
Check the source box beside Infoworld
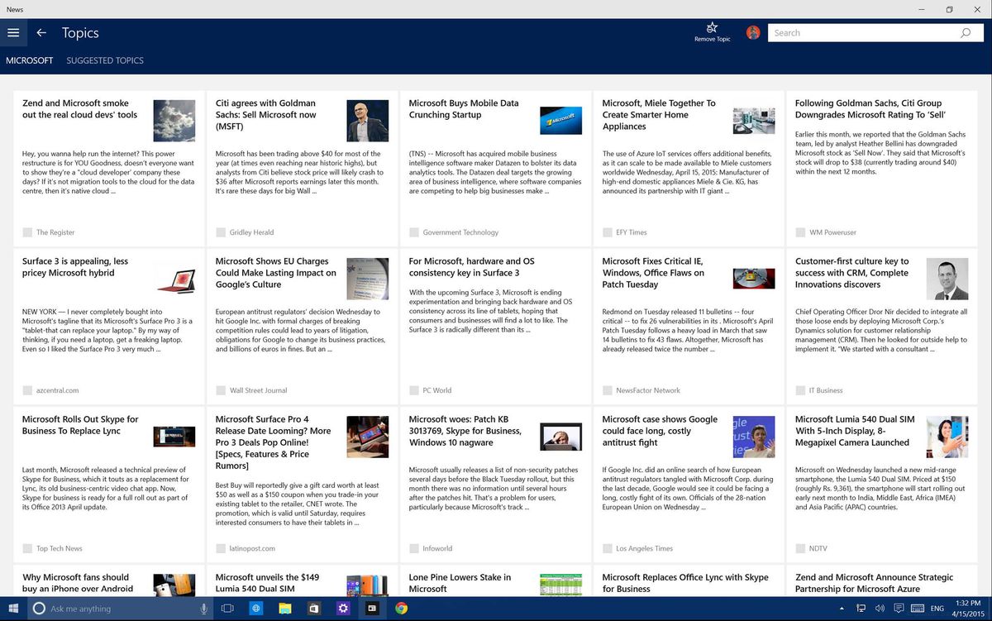413,548
